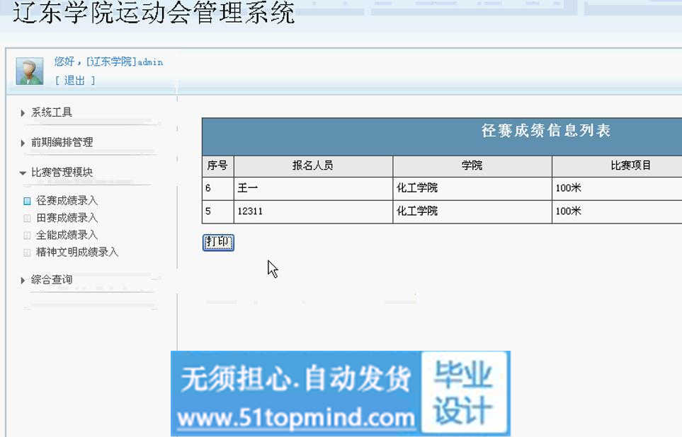
Task: Open 径赛成绩录入 page
Action: [x=67, y=201]
